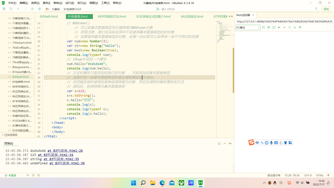
Task: Clear console with the X icon
Action: 230,143
